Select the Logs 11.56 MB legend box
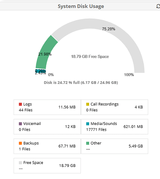Viewport: 160px width, 179px height. click(47, 107)
